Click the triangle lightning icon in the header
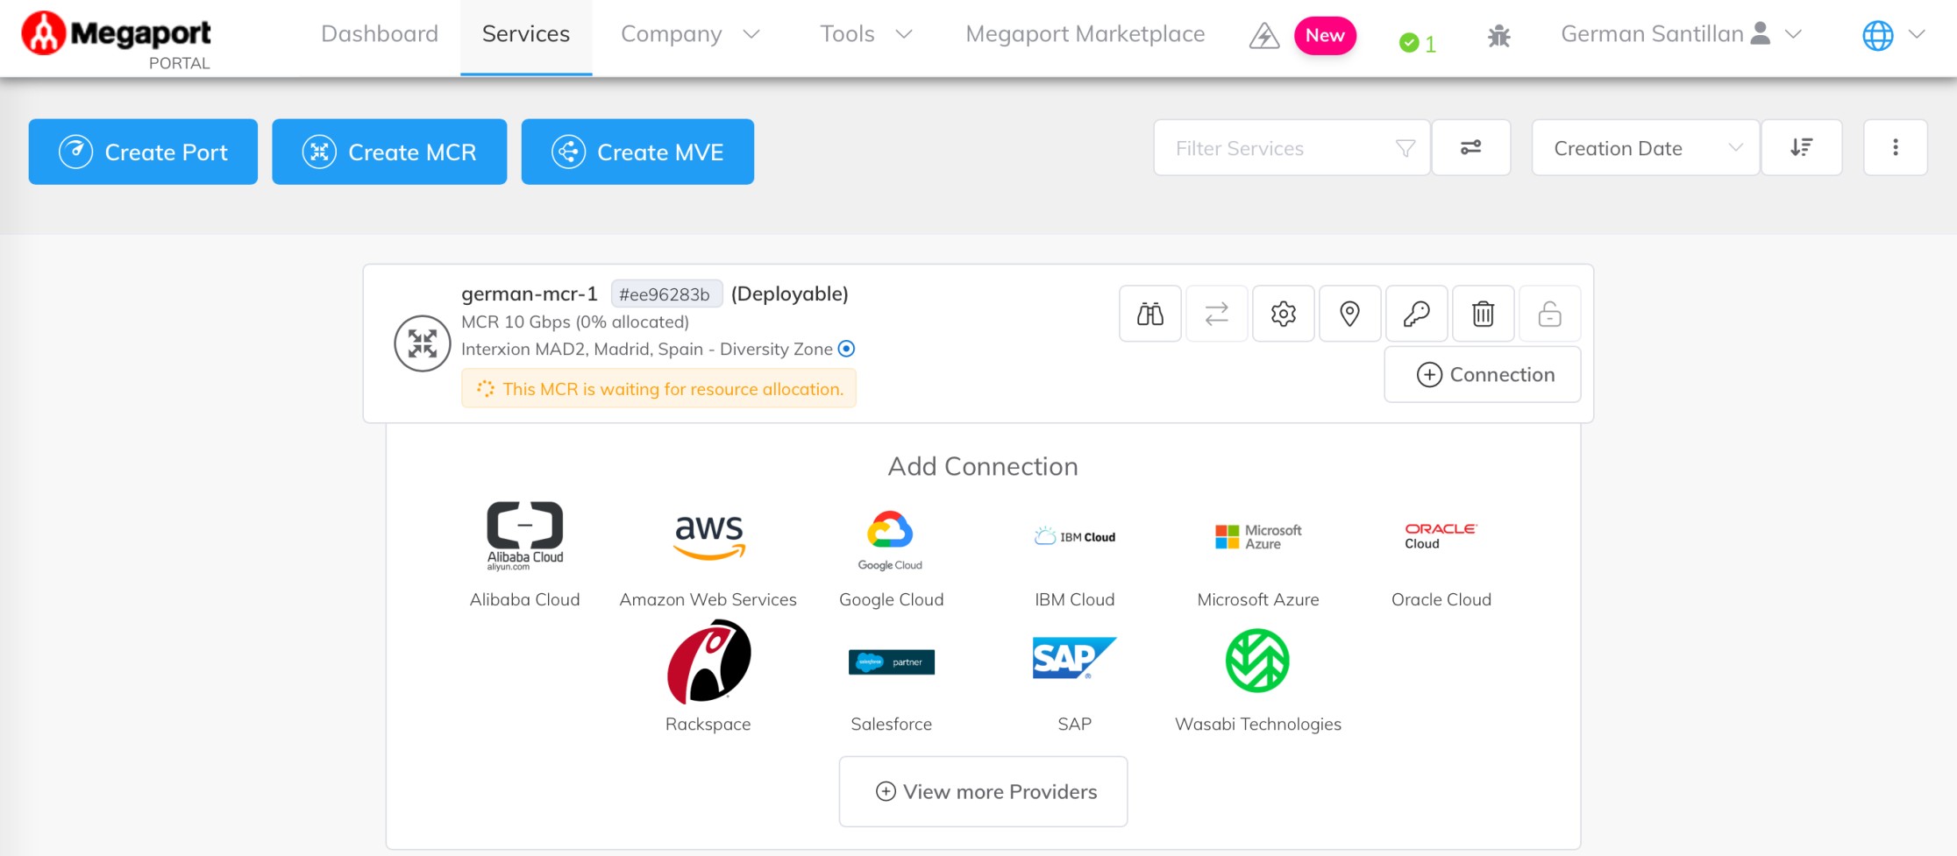Viewport: 1957px width, 856px height. pyautogui.click(x=1264, y=36)
